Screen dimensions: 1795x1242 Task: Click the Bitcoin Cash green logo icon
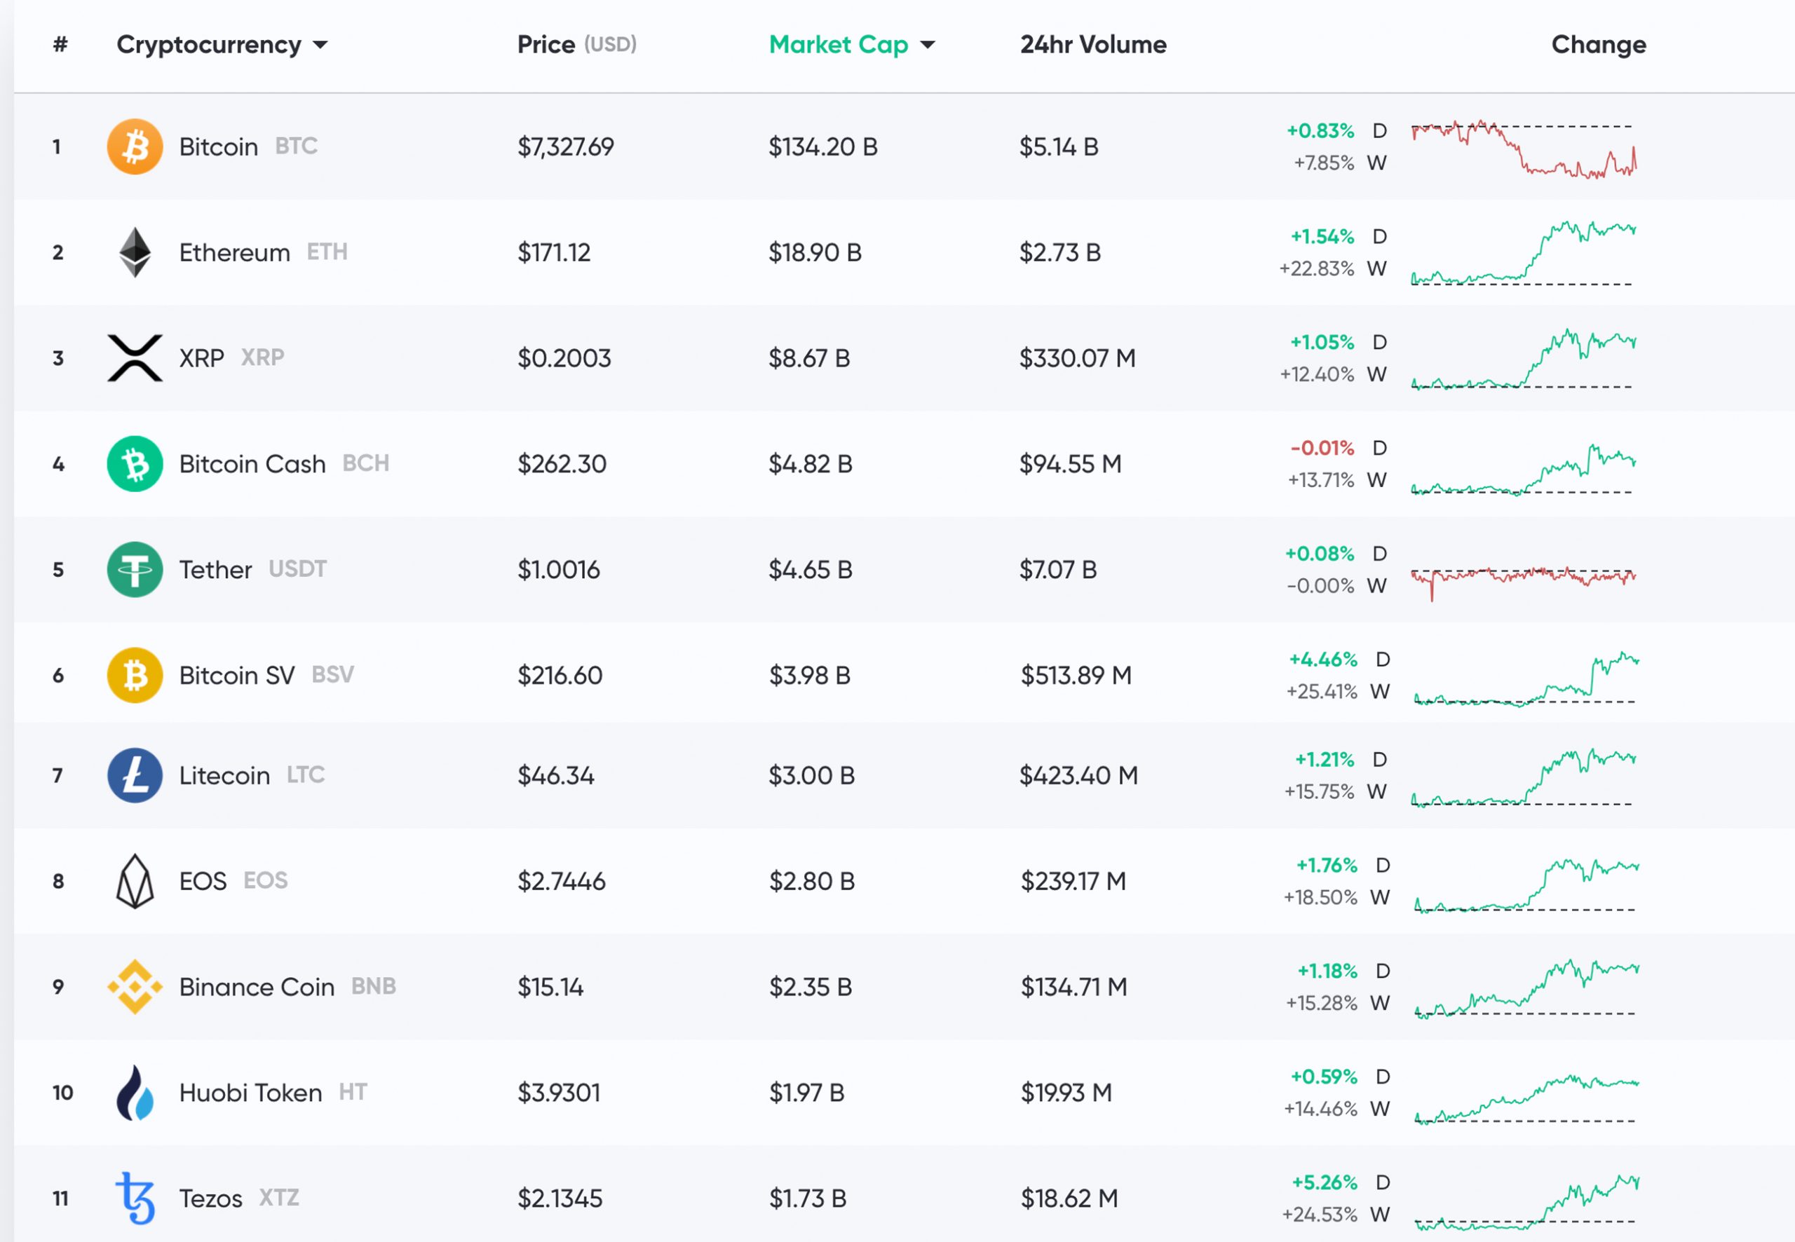pos(135,464)
